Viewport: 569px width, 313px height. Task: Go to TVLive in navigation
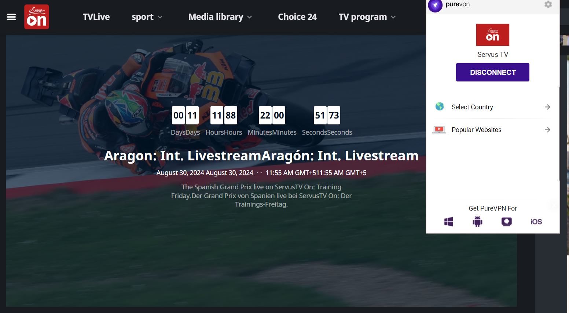tap(96, 17)
